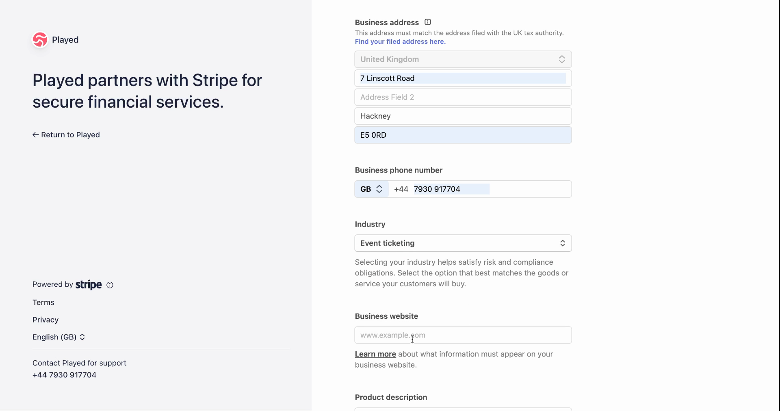The image size is (780, 411).
Task: Open Find your filed address here link
Action: (400, 41)
